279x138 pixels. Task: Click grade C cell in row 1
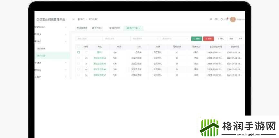pos(177,52)
